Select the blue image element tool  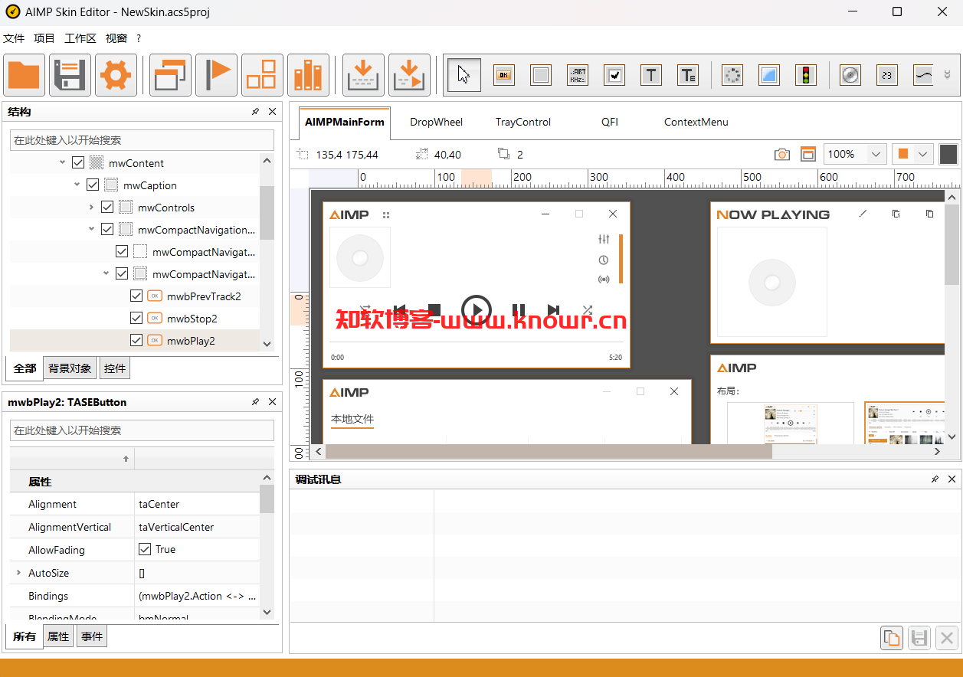coord(769,75)
